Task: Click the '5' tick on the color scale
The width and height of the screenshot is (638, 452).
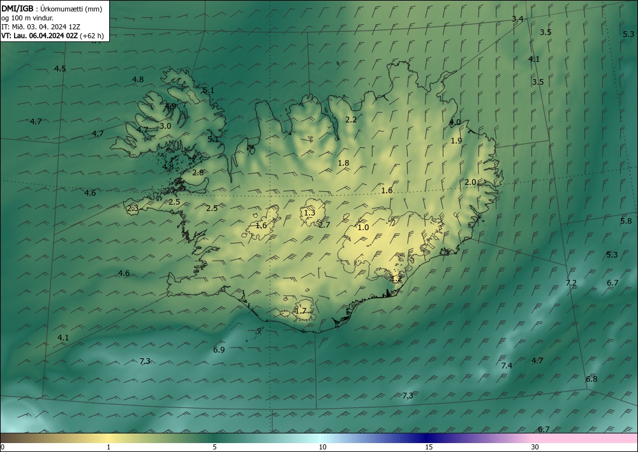Action: (214, 447)
